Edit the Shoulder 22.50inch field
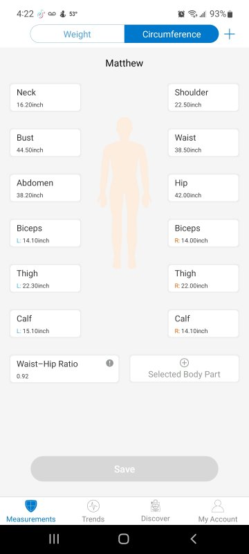249x554 pixels. coord(203,98)
